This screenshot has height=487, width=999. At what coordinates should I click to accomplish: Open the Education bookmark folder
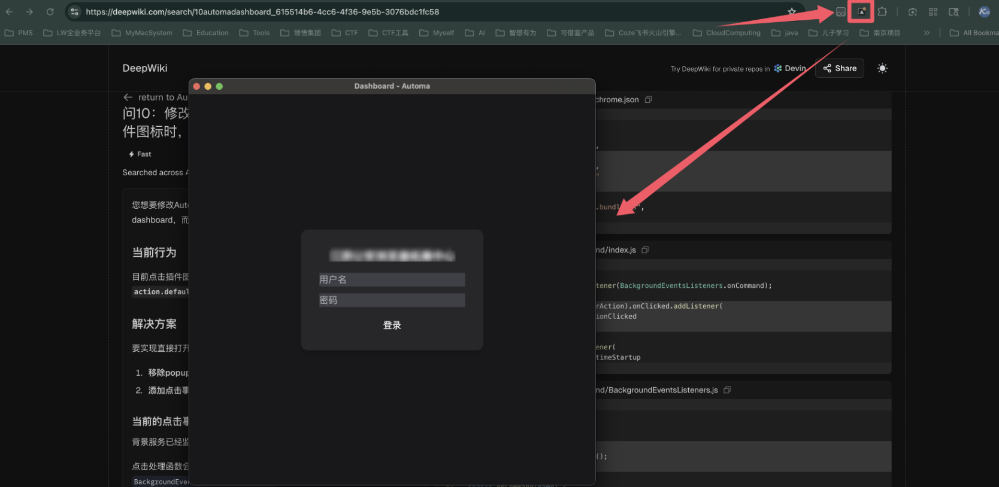point(205,33)
